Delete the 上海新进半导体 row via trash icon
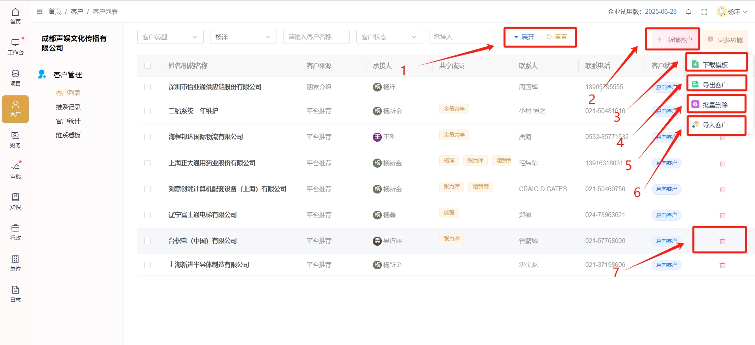Viewport: 755px width, 345px height. pos(722,265)
